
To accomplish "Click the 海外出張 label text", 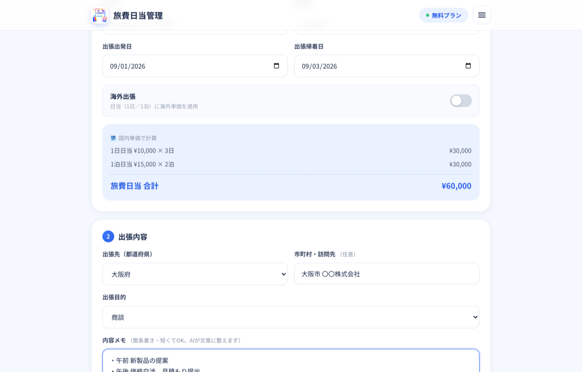I will pyautogui.click(x=123, y=96).
